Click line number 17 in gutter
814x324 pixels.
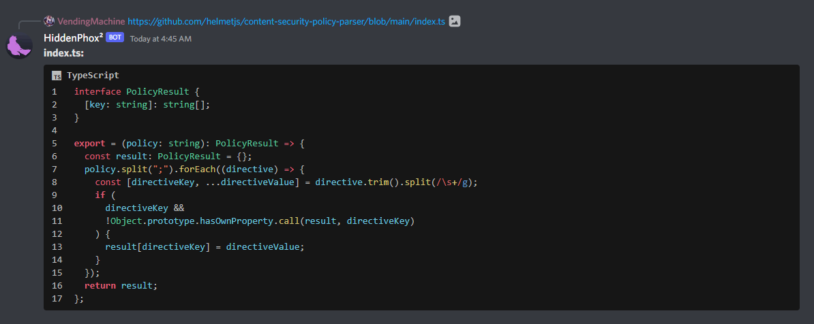[x=57, y=299]
